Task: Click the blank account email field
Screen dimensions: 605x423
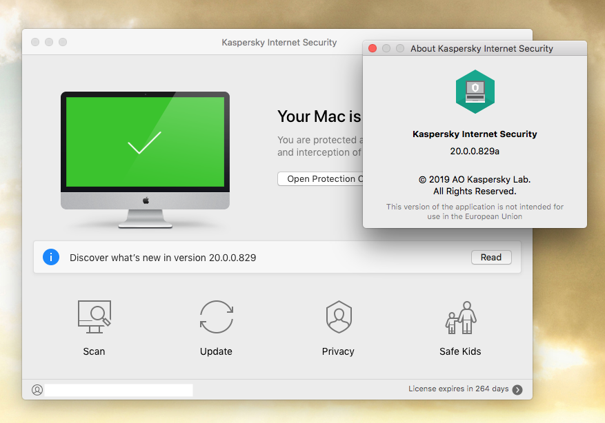Action: (x=119, y=390)
